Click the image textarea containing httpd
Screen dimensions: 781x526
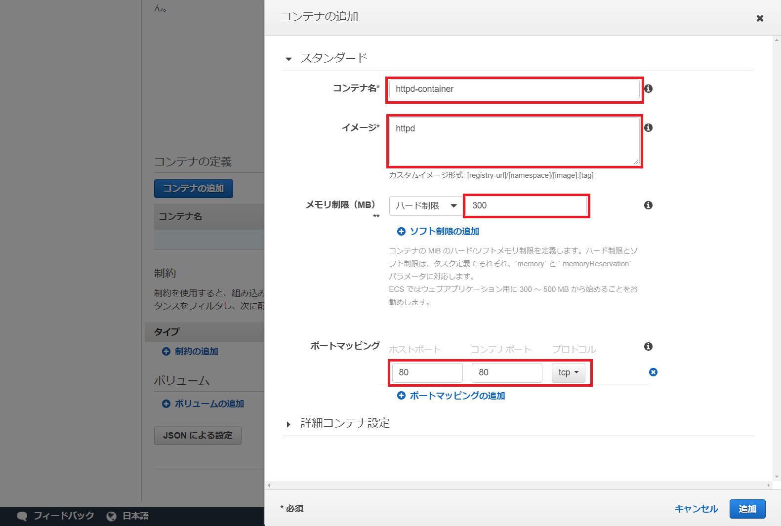514,141
